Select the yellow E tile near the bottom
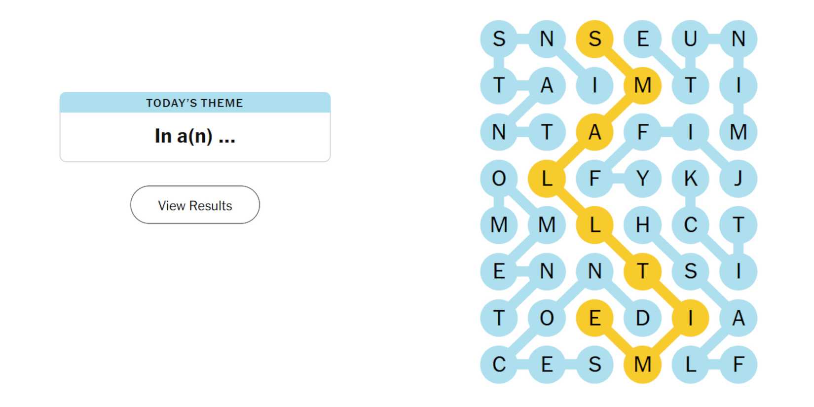Viewport: 814px width, 407px height. click(x=595, y=318)
